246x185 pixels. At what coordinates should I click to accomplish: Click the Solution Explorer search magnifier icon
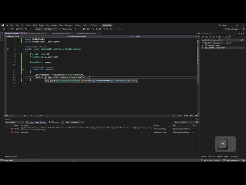coord(242,40)
